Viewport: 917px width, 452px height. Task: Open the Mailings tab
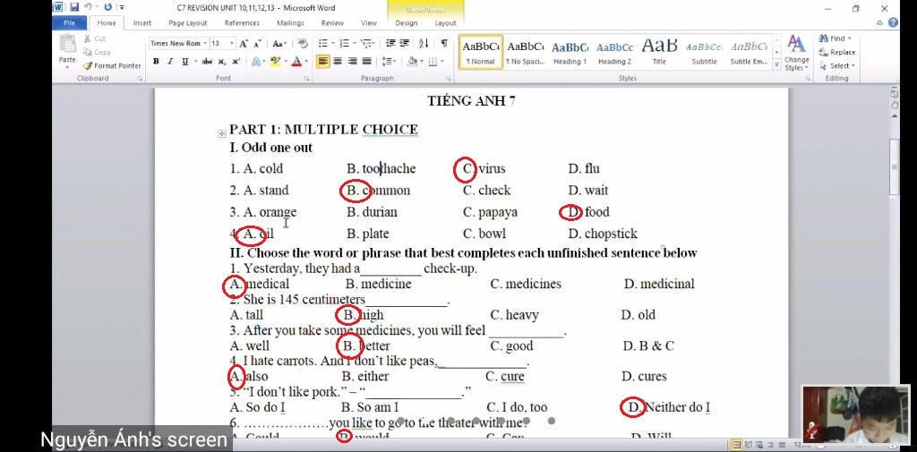click(290, 22)
